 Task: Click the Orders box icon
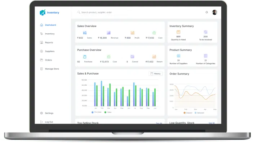[41, 60]
